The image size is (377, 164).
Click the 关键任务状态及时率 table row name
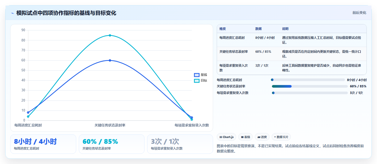(x=234, y=52)
